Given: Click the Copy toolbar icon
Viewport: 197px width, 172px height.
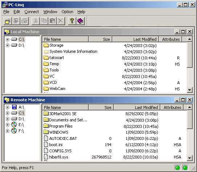Looking at the screenshot, I should (44, 21).
